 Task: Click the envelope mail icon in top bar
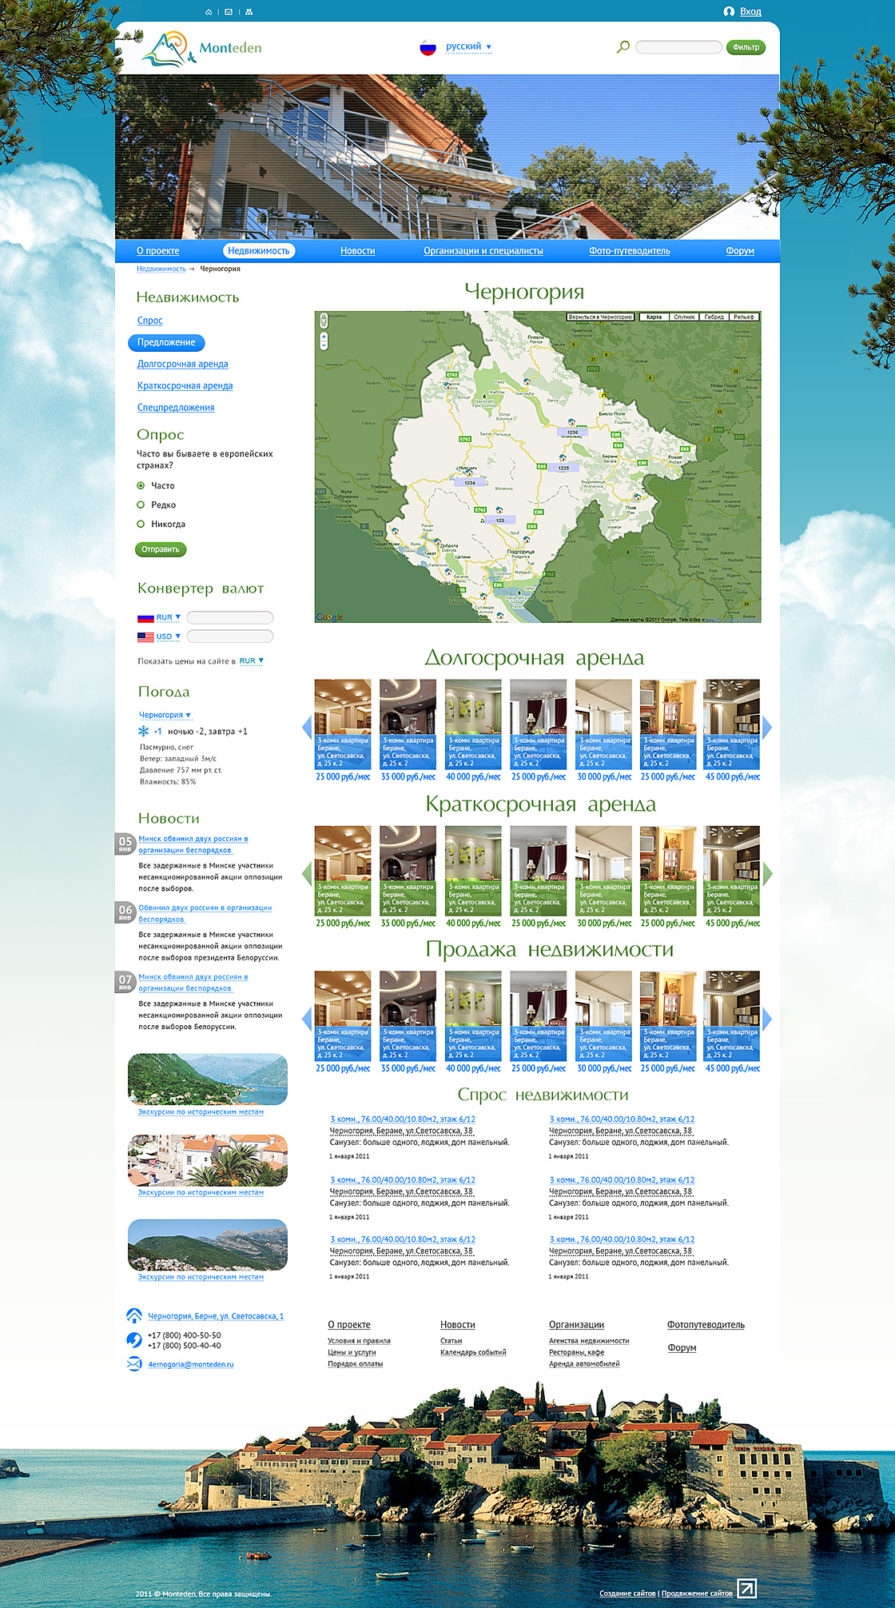point(229,12)
